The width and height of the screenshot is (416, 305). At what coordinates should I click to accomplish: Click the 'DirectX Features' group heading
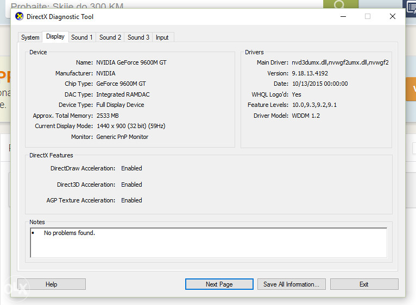click(x=51, y=155)
